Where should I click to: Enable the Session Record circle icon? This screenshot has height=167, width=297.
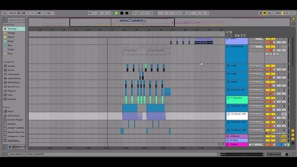151,13
